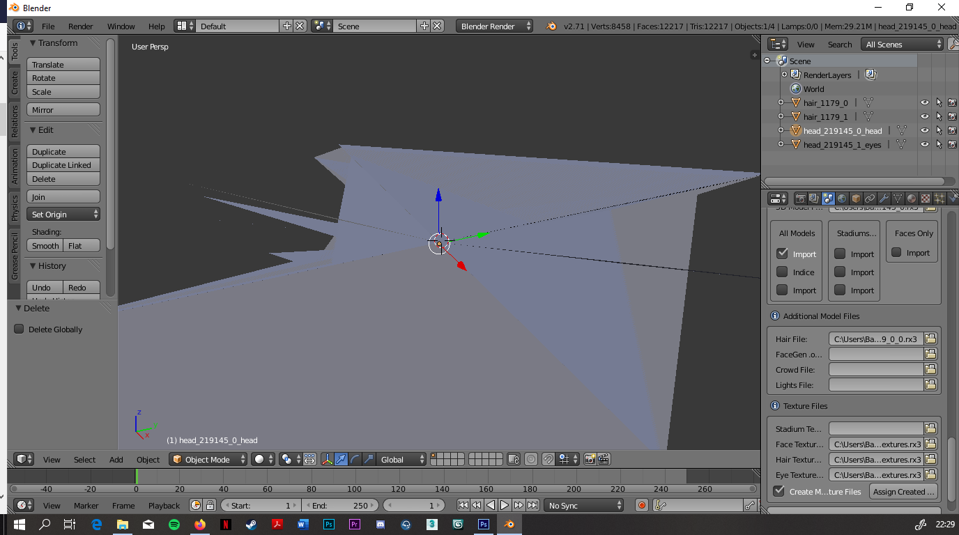Click the End frame 250 field

tap(339, 505)
